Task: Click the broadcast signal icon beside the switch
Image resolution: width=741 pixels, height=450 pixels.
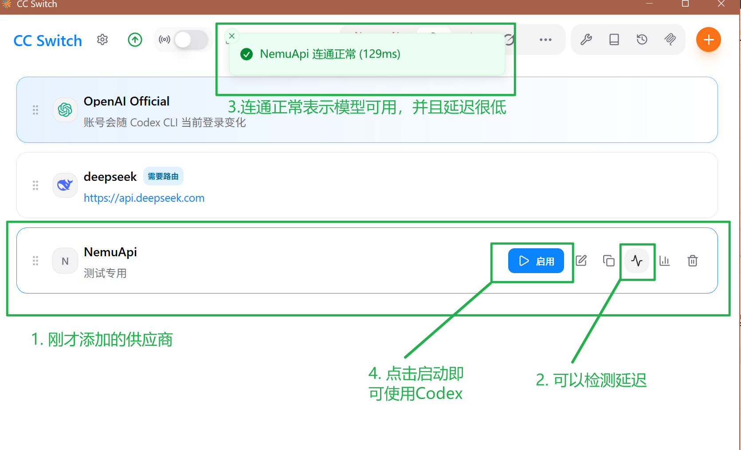Action: pos(165,40)
